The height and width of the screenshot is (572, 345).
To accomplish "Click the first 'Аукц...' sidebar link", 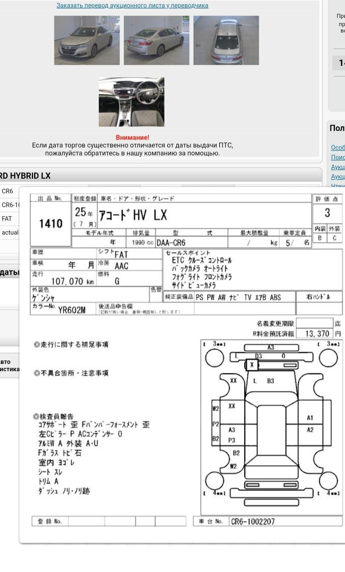I will 338,167.
